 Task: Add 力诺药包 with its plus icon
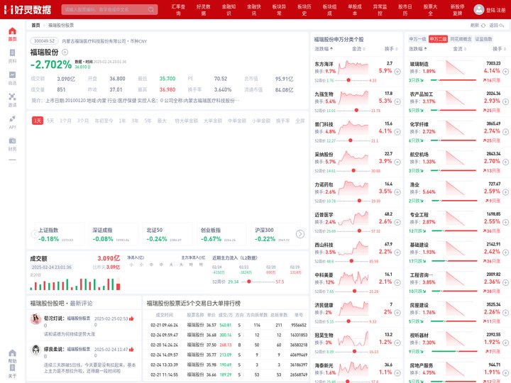tap(397, 192)
